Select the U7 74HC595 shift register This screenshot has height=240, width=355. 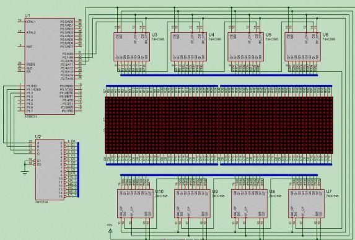click(x=306, y=204)
